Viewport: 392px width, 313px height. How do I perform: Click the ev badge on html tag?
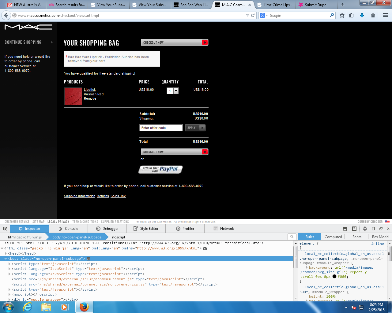tap(205, 249)
